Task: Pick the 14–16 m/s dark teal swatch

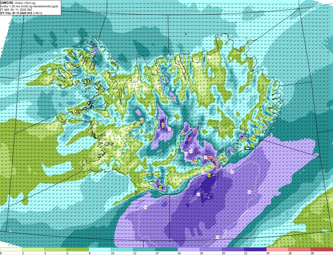Action: tap(166, 250)
